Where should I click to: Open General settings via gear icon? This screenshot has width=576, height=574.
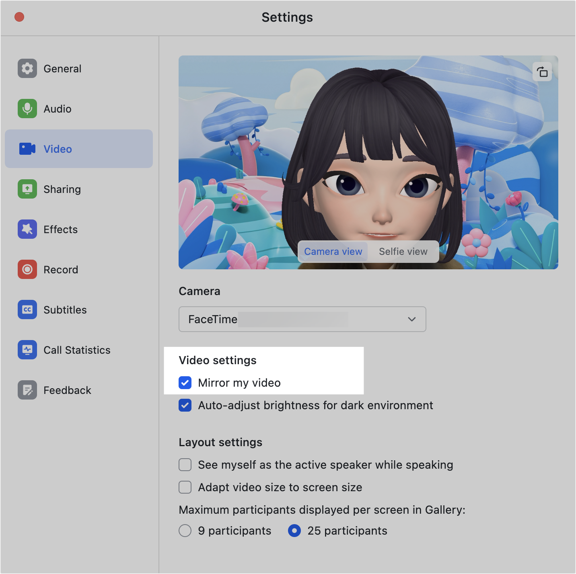coord(27,68)
